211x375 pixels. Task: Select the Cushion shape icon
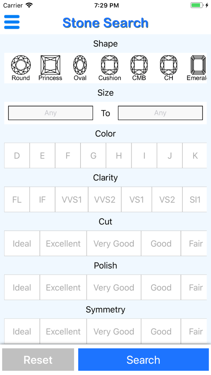110,68
